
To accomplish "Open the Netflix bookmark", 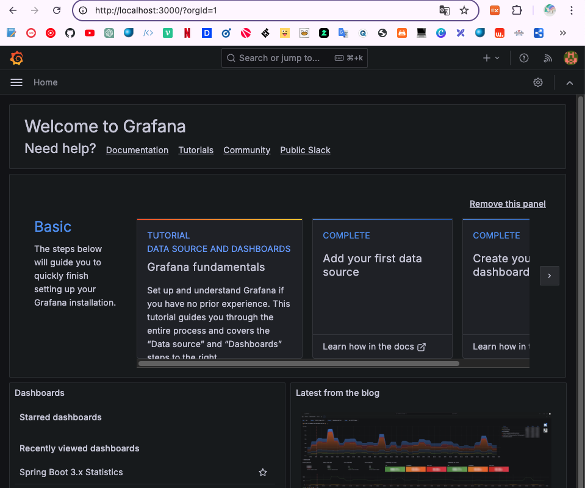I will (187, 33).
